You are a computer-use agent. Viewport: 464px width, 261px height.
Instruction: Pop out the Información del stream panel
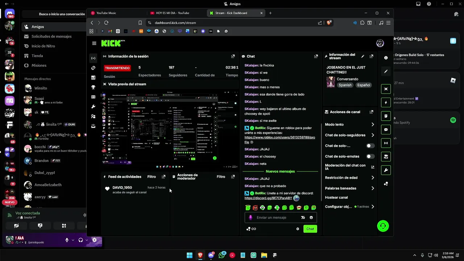click(371, 56)
